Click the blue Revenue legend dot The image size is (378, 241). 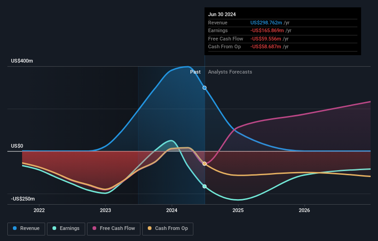(x=15, y=228)
